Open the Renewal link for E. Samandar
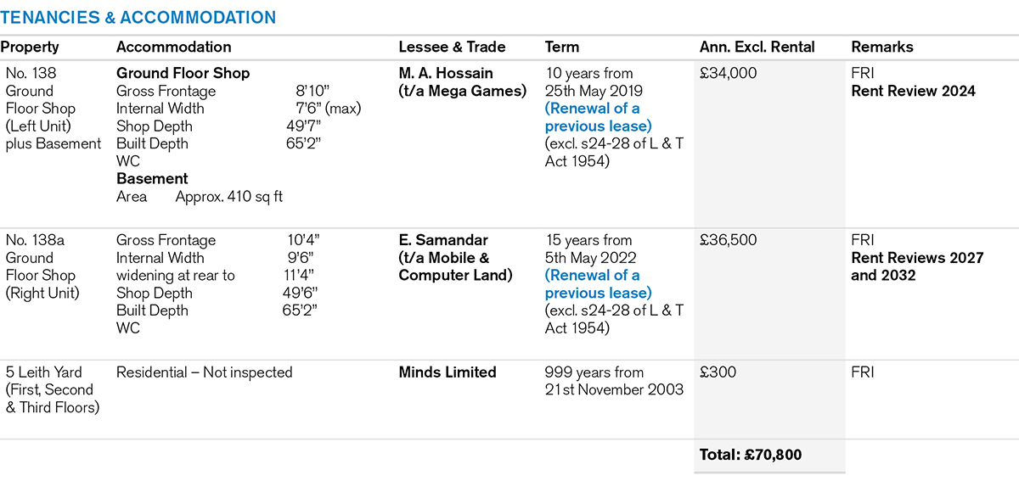The height and width of the screenshot is (481, 1019). [599, 284]
